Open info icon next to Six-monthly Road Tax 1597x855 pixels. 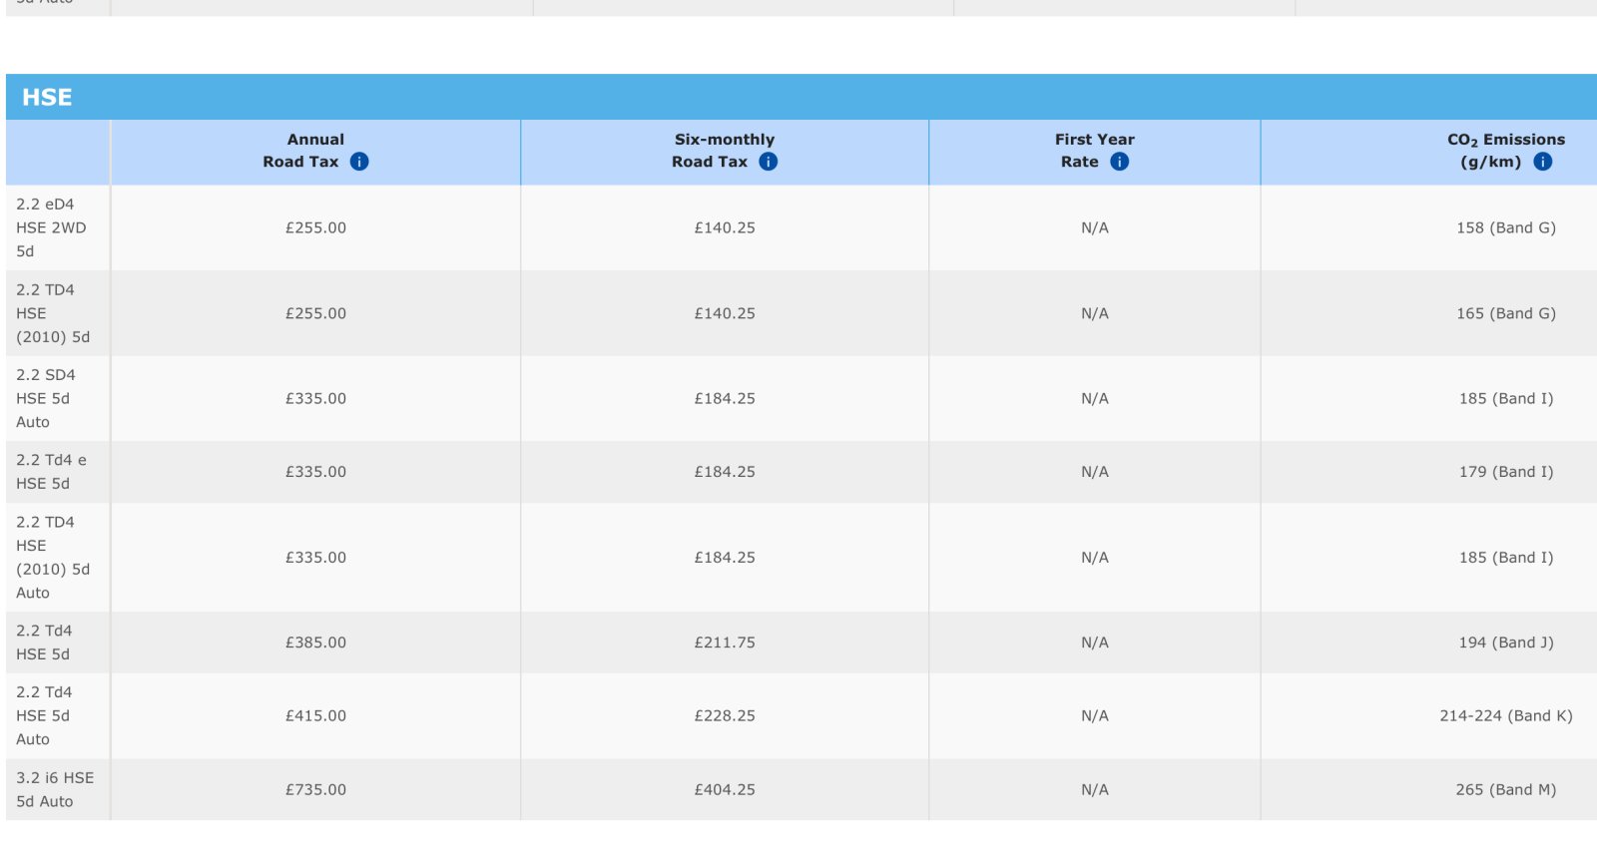coord(768,162)
